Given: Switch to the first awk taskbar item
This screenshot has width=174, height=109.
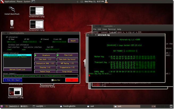Looking at the screenshot, I should click(91, 106).
